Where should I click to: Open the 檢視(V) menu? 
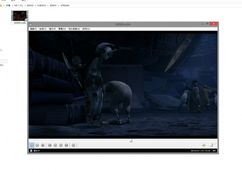click(x=43, y=29)
